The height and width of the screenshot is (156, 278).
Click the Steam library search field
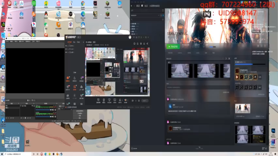[146, 19]
